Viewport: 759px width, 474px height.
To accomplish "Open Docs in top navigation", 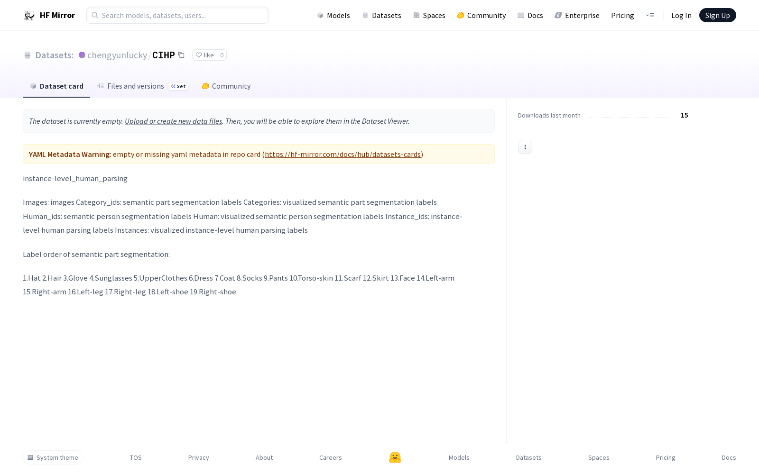I will [x=530, y=15].
